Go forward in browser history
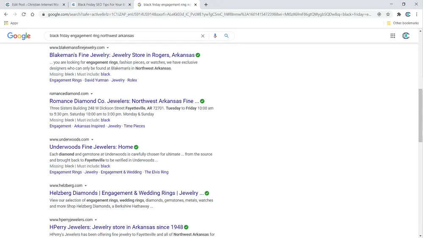The height and width of the screenshot is (238, 423). [15, 14]
